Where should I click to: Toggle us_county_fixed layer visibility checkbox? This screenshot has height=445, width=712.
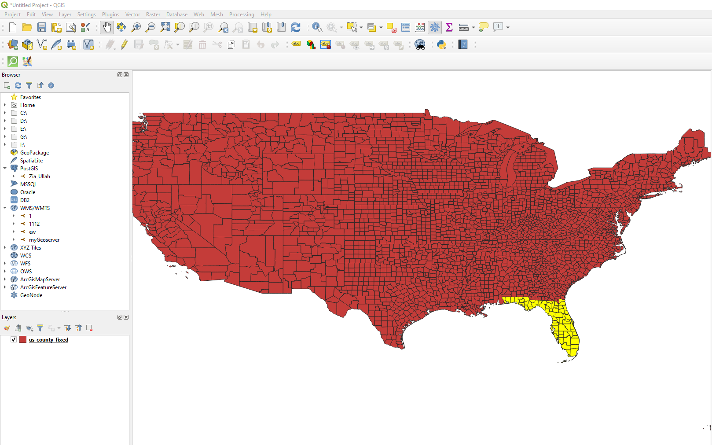(14, 339)
